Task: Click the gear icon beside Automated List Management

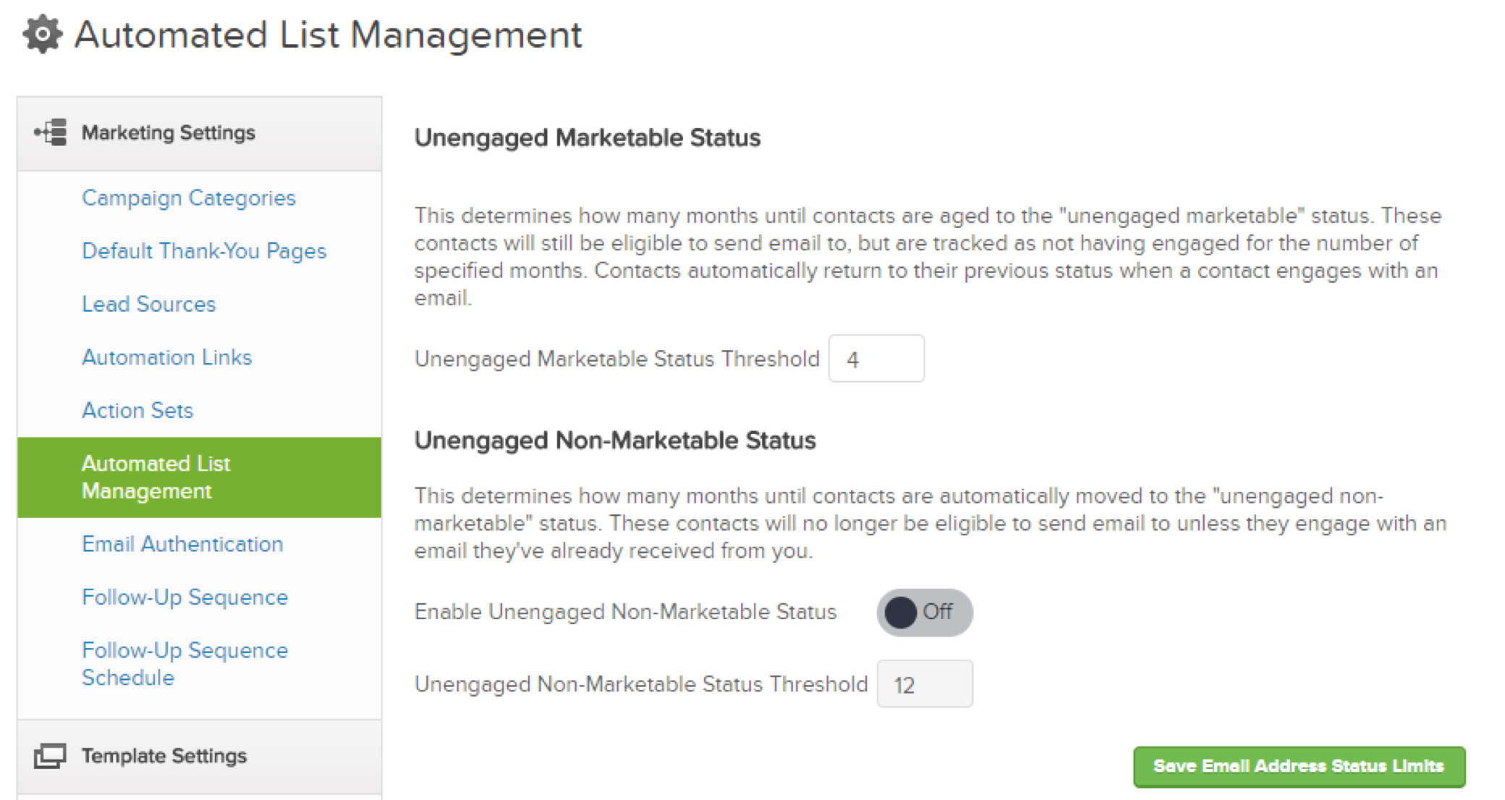Action: 43,34
